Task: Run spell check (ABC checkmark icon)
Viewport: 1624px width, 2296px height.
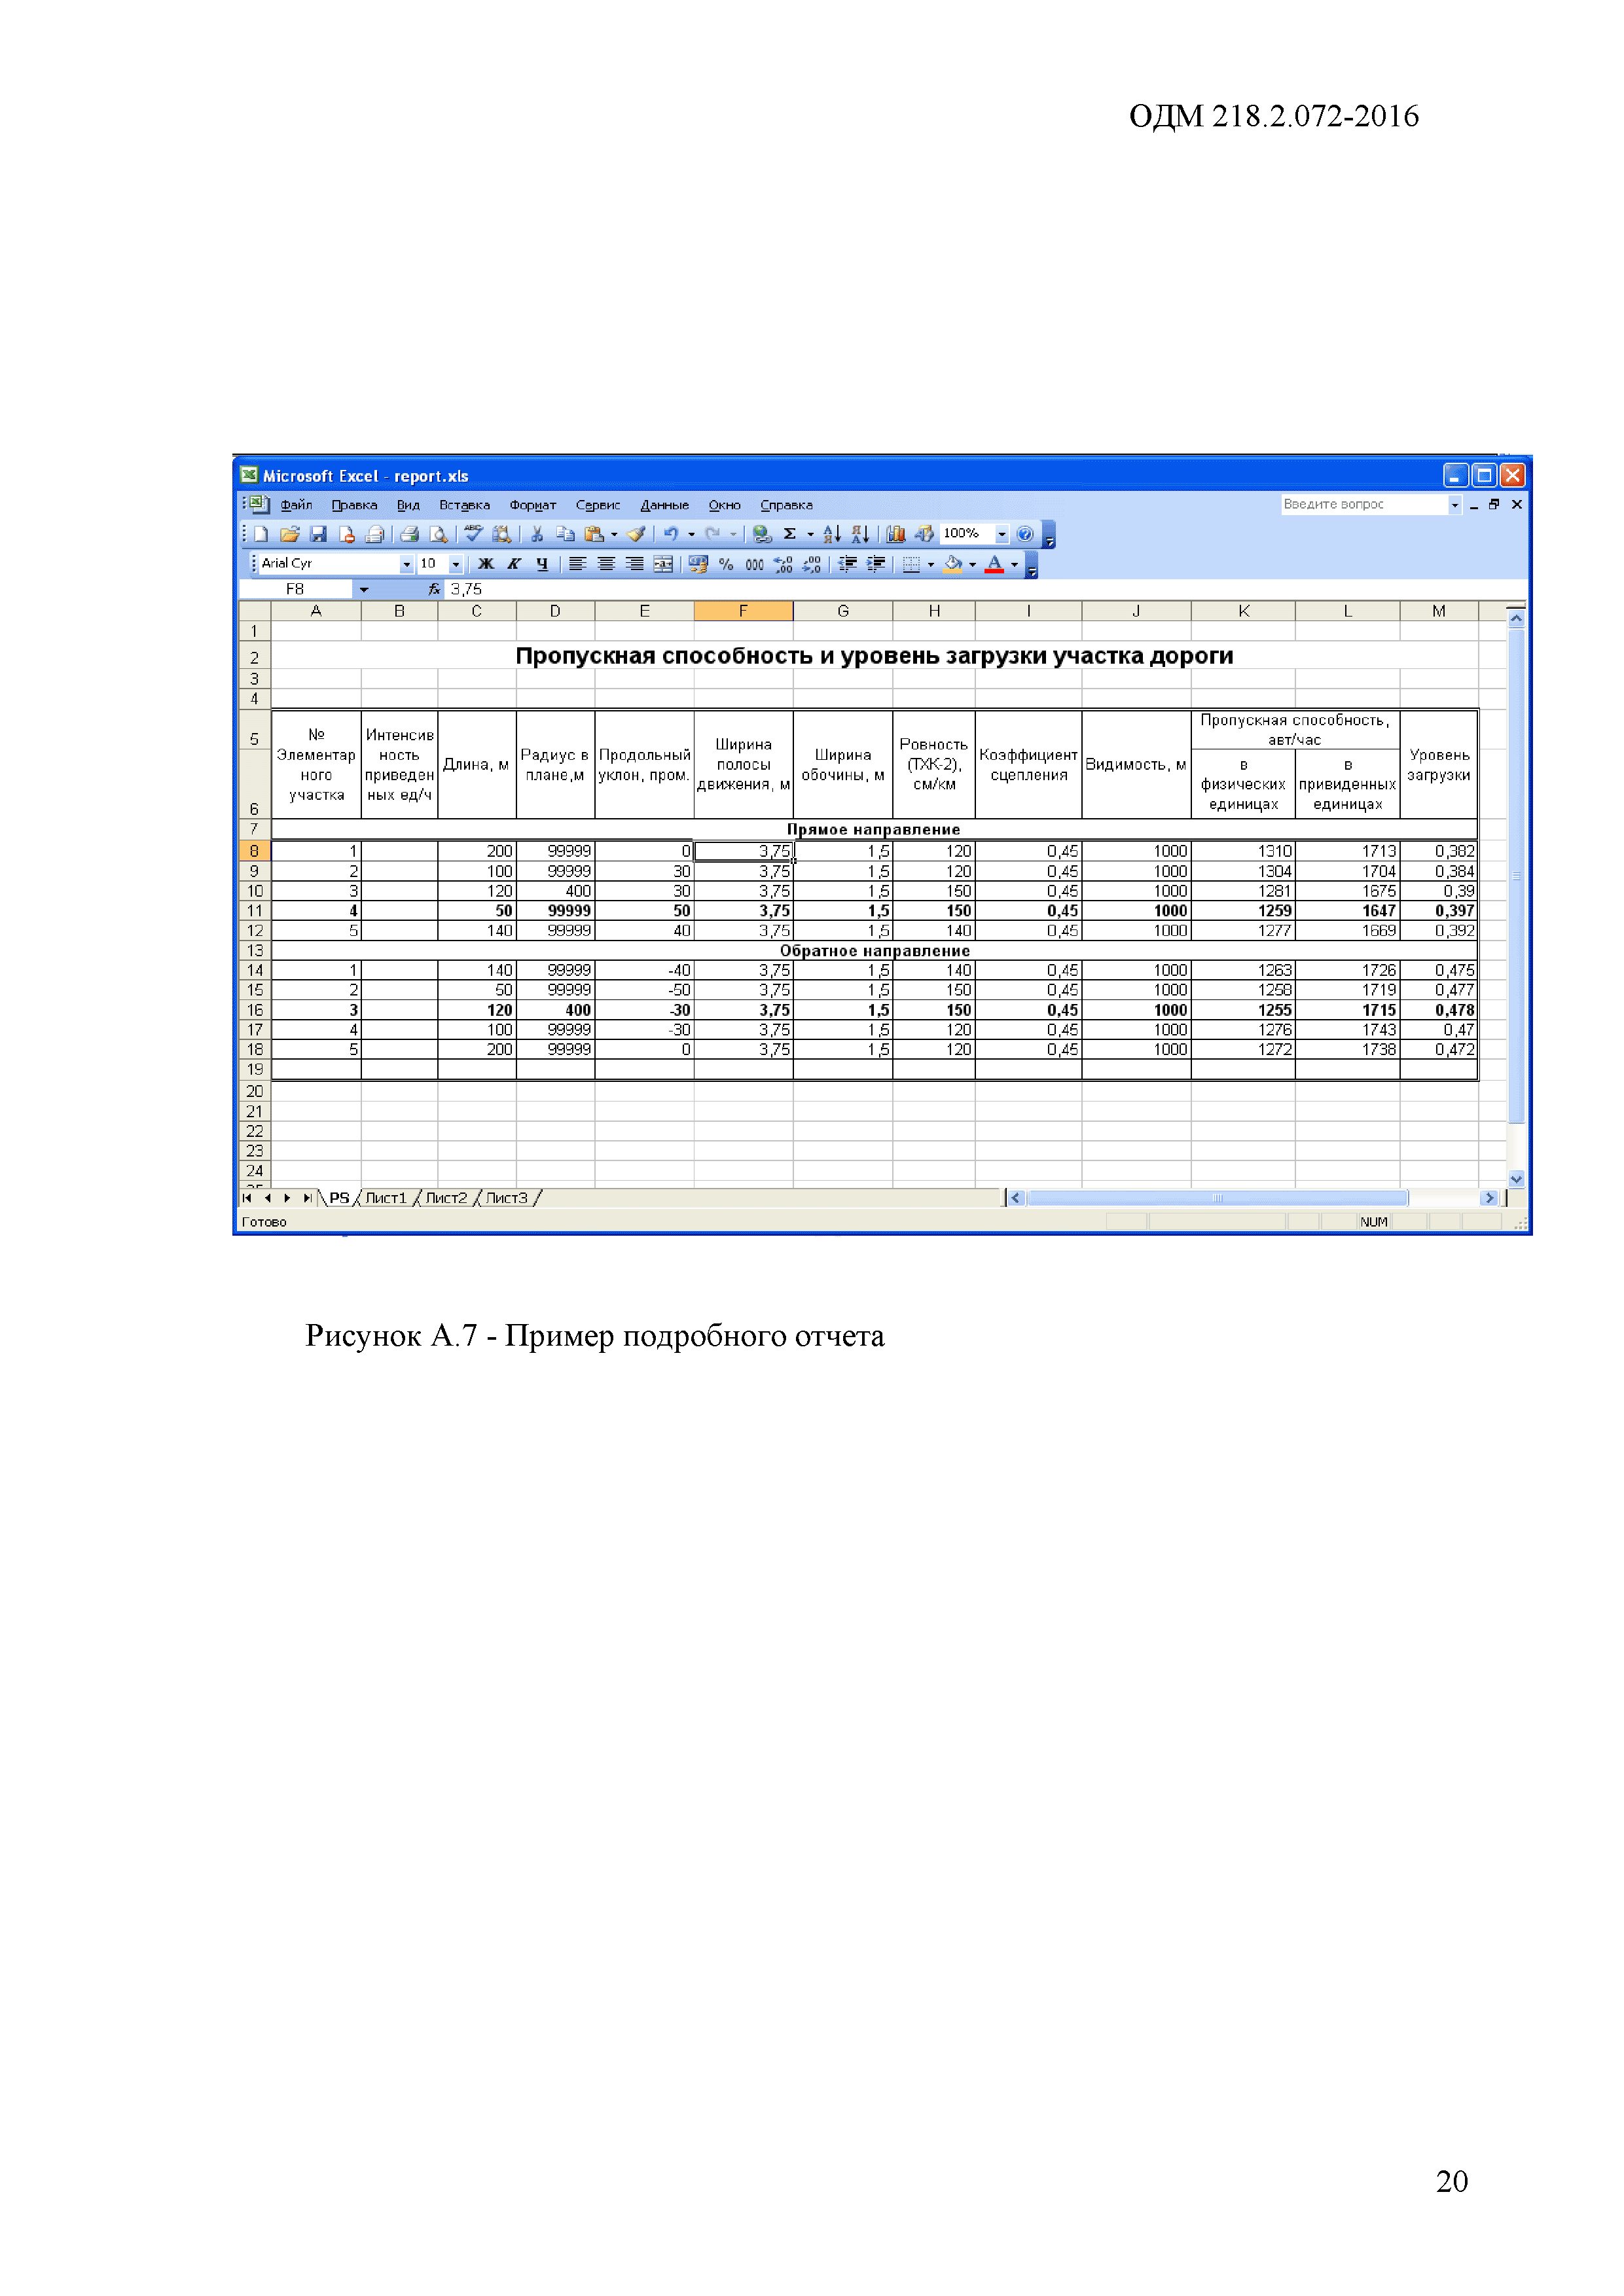Action: (x=473, y=534)
